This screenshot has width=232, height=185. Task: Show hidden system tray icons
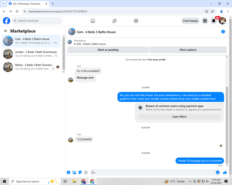[x=190, y=181]
